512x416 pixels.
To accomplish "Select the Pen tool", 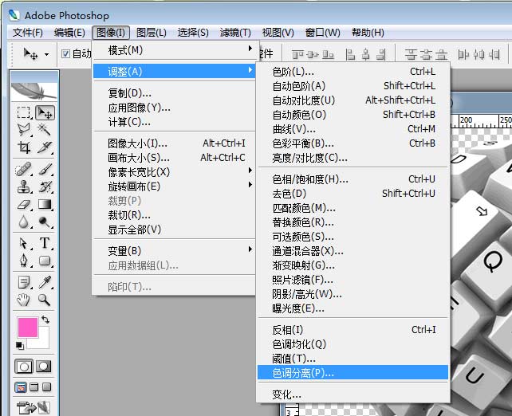I will [x=24, y=261].
